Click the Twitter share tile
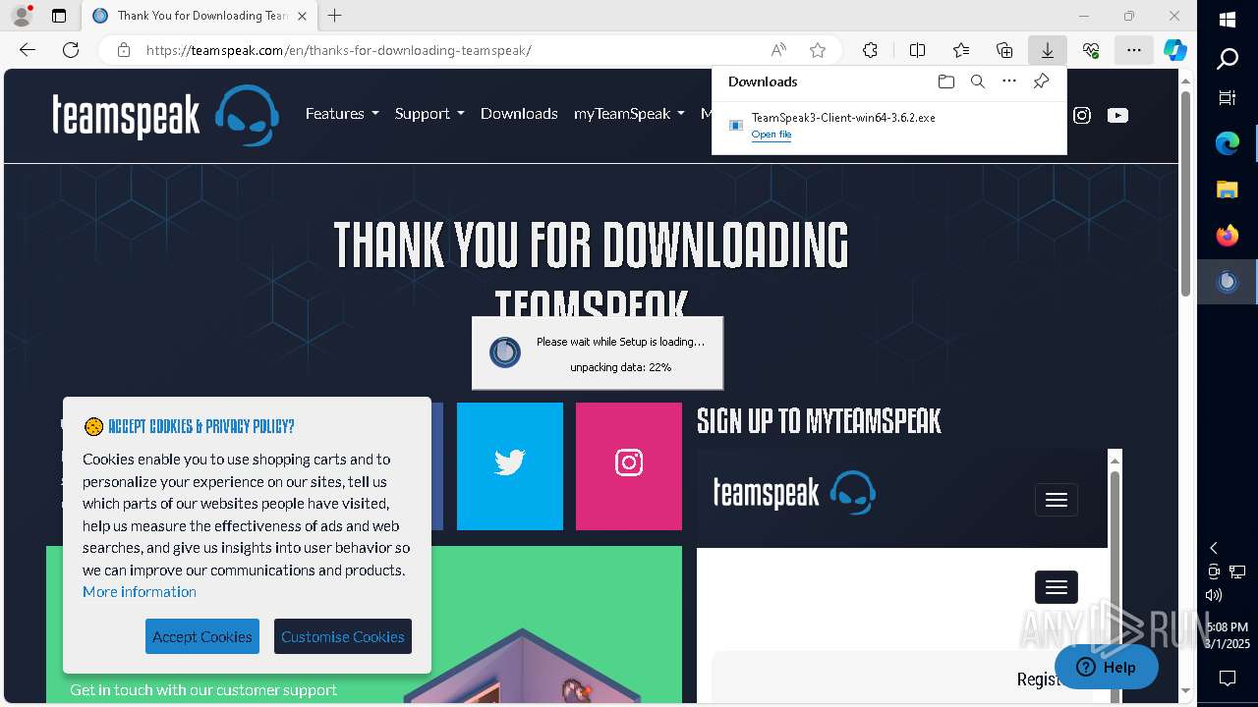Viewport: 1258px width, 707px height. point(510,466)
